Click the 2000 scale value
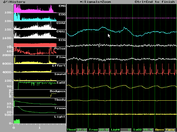 tap(7, 55)
